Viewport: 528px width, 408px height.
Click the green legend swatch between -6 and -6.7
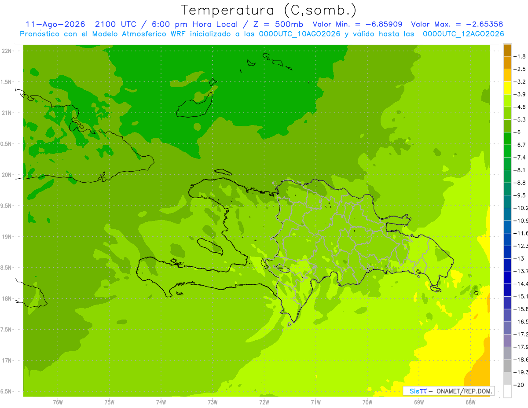[x=507, y=139]
